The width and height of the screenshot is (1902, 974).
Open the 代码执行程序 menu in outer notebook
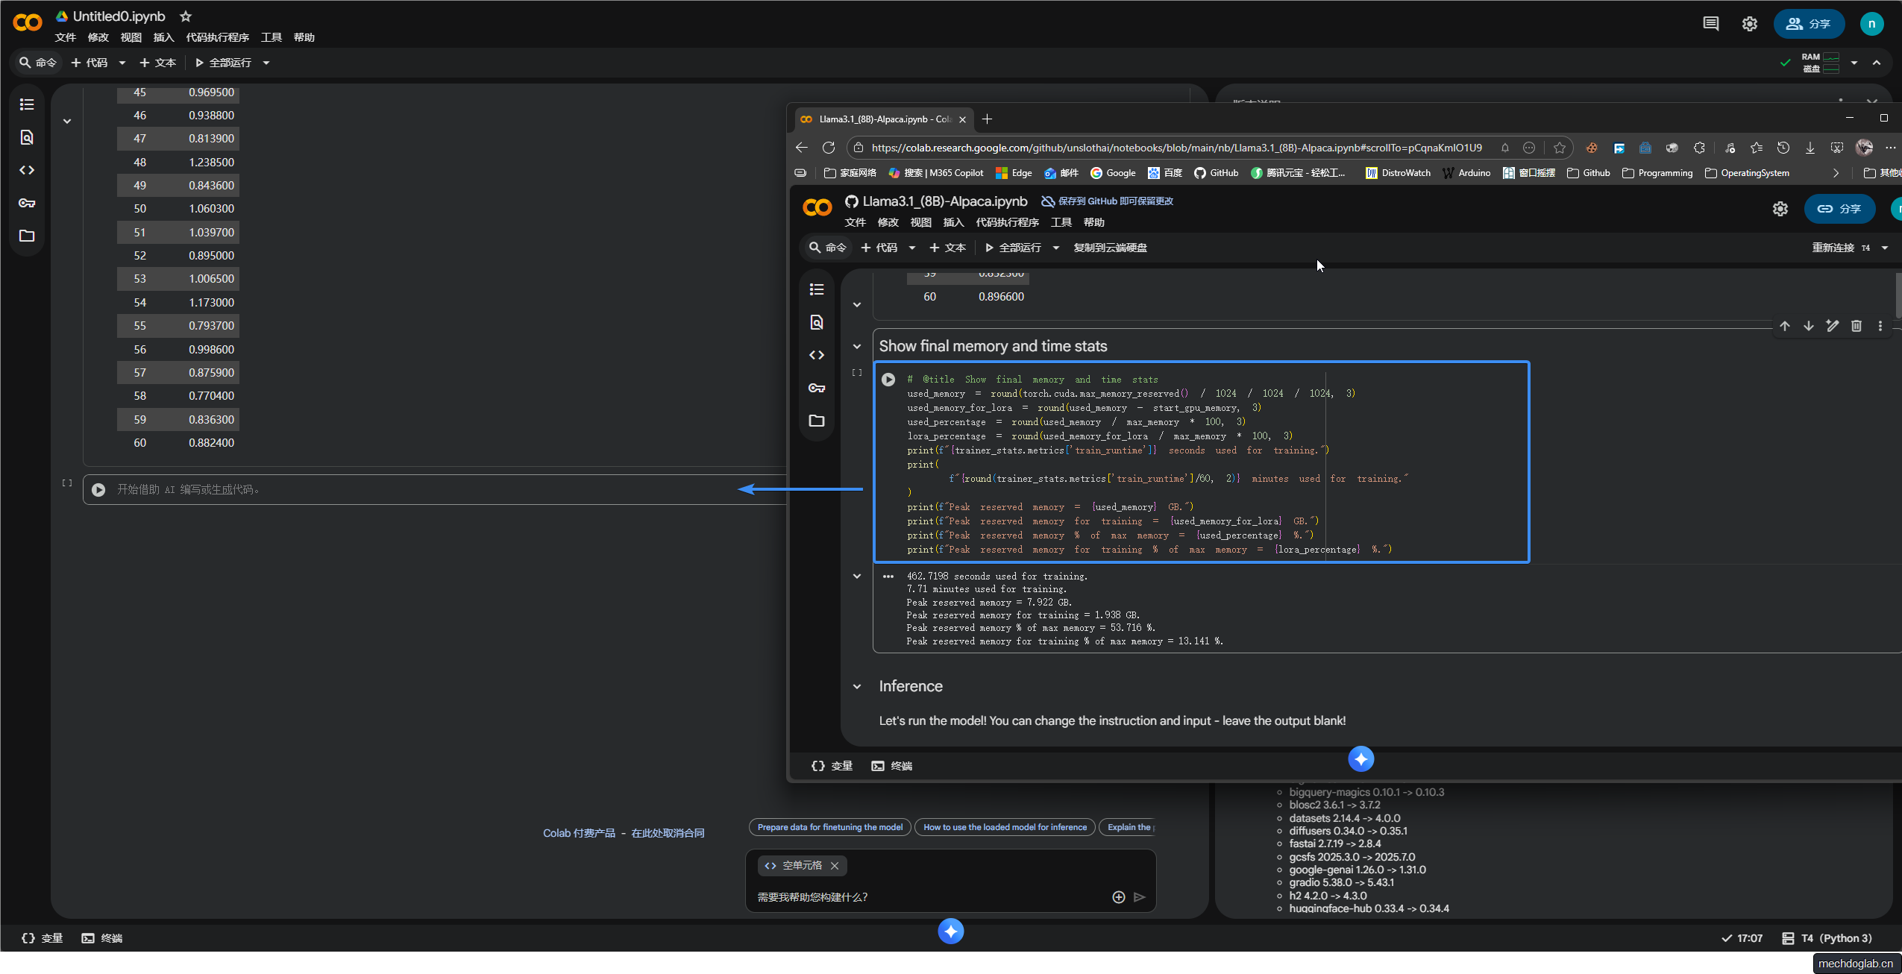(217, 37)
